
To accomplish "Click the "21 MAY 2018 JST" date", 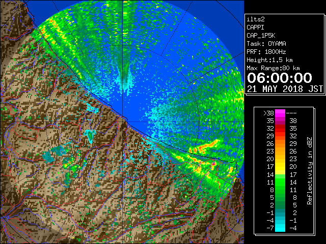I will coord(285,89).
